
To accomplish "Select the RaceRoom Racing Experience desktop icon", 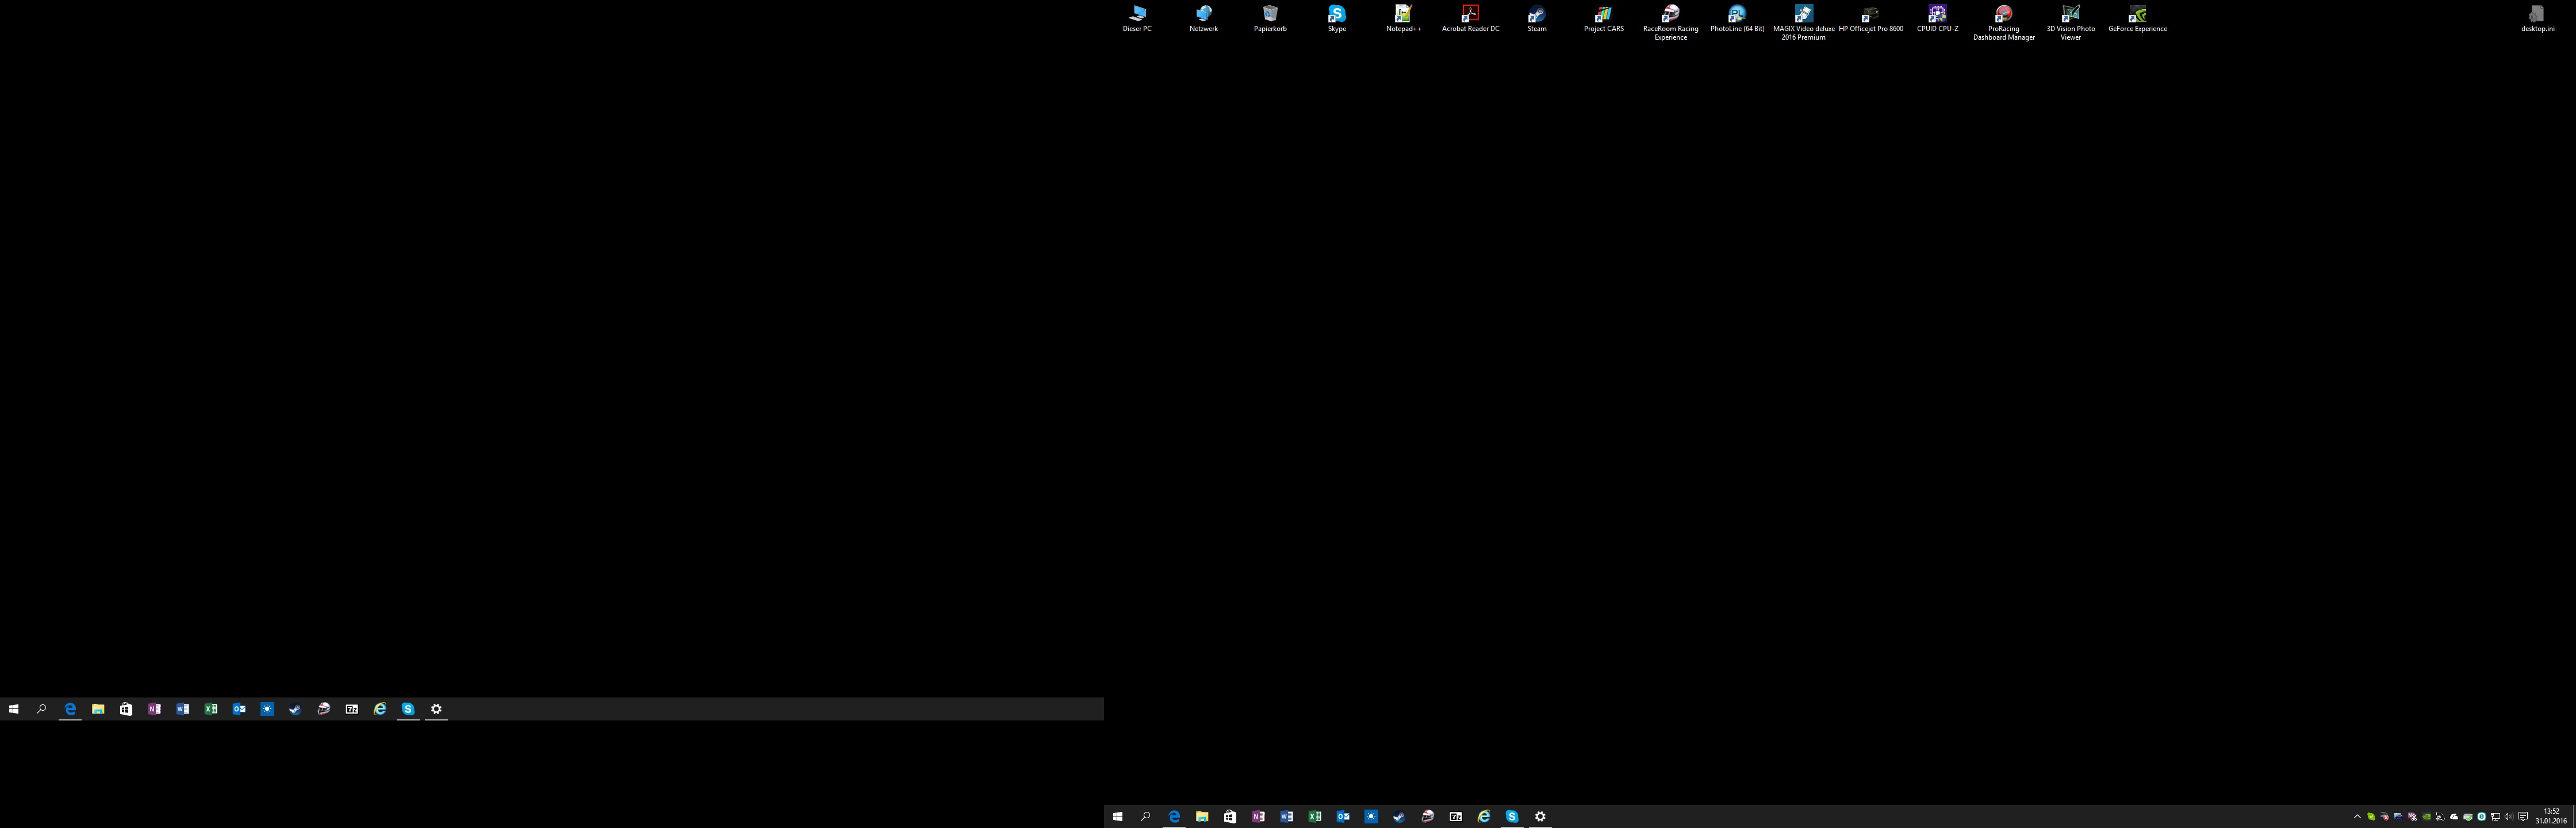I will point(1670,18).
